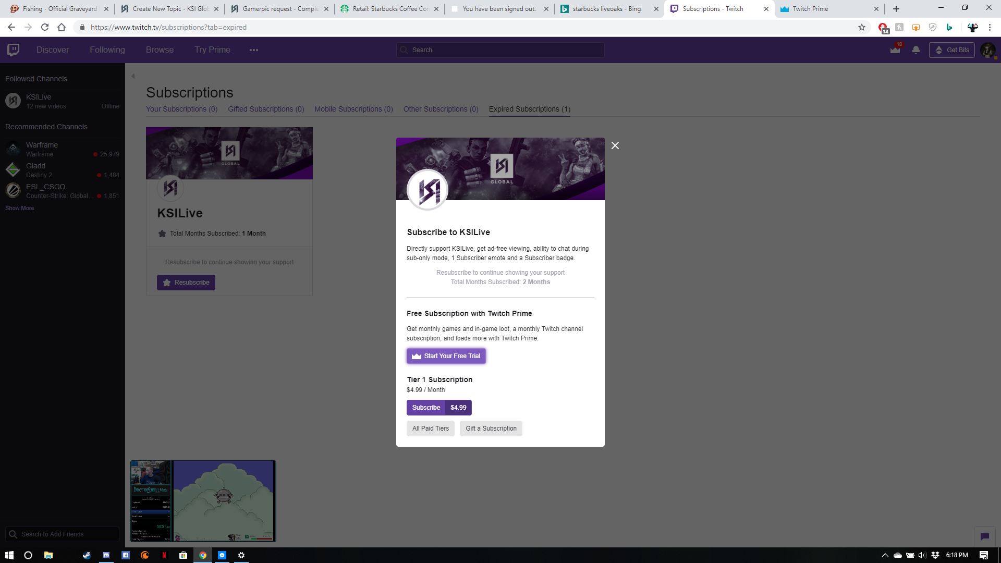
Task: Collapse the left sidebar arrow
Action: click(133, 76)
